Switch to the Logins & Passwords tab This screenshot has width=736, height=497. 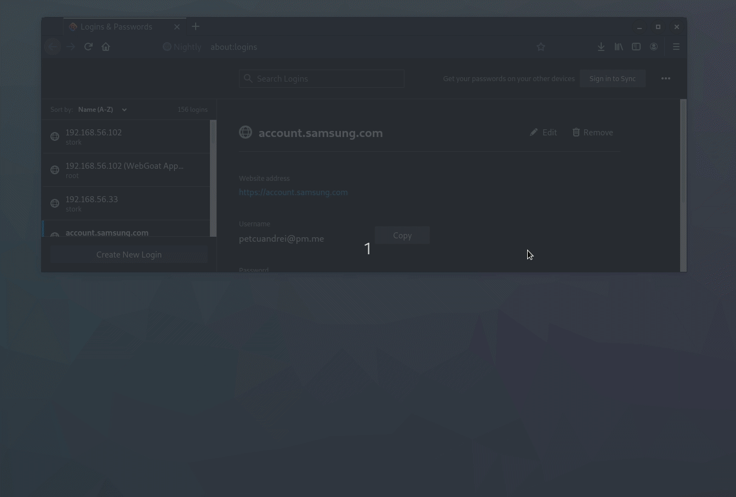pyautogui.click(x=124, y=26)
